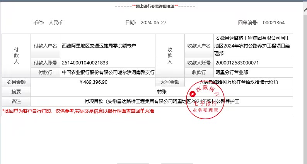Image resolution: width=307 pixels, height=164 pixels.
Task: Select payee bank 阿里分行营业部
Action: [232, 73]
